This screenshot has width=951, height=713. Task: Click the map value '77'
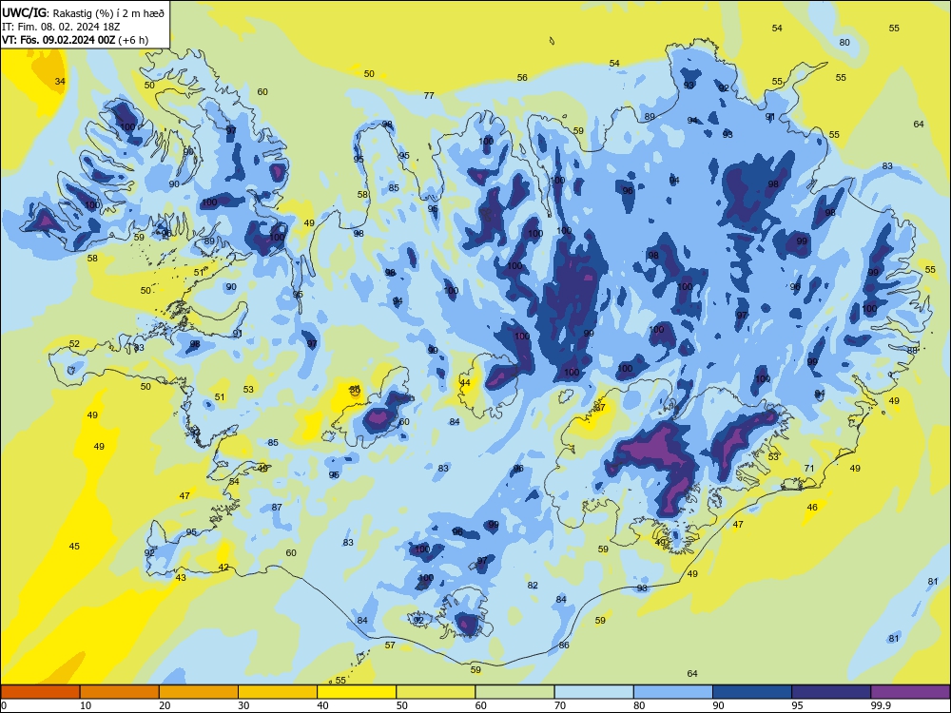(429, 95)
